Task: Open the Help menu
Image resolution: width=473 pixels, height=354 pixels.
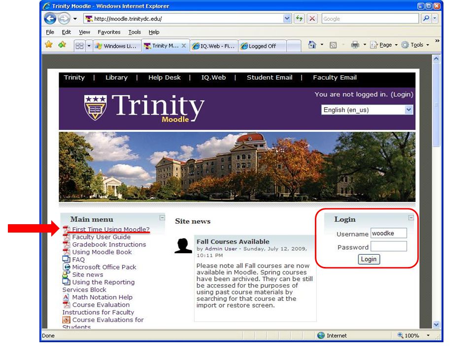Action: (154, 32)
